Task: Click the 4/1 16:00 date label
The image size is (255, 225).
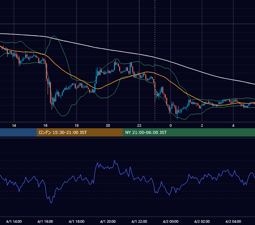Action: 45,222
